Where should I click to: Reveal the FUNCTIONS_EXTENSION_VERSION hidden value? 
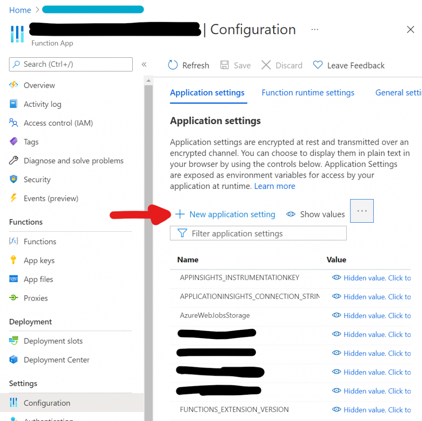tap(371, 410)
